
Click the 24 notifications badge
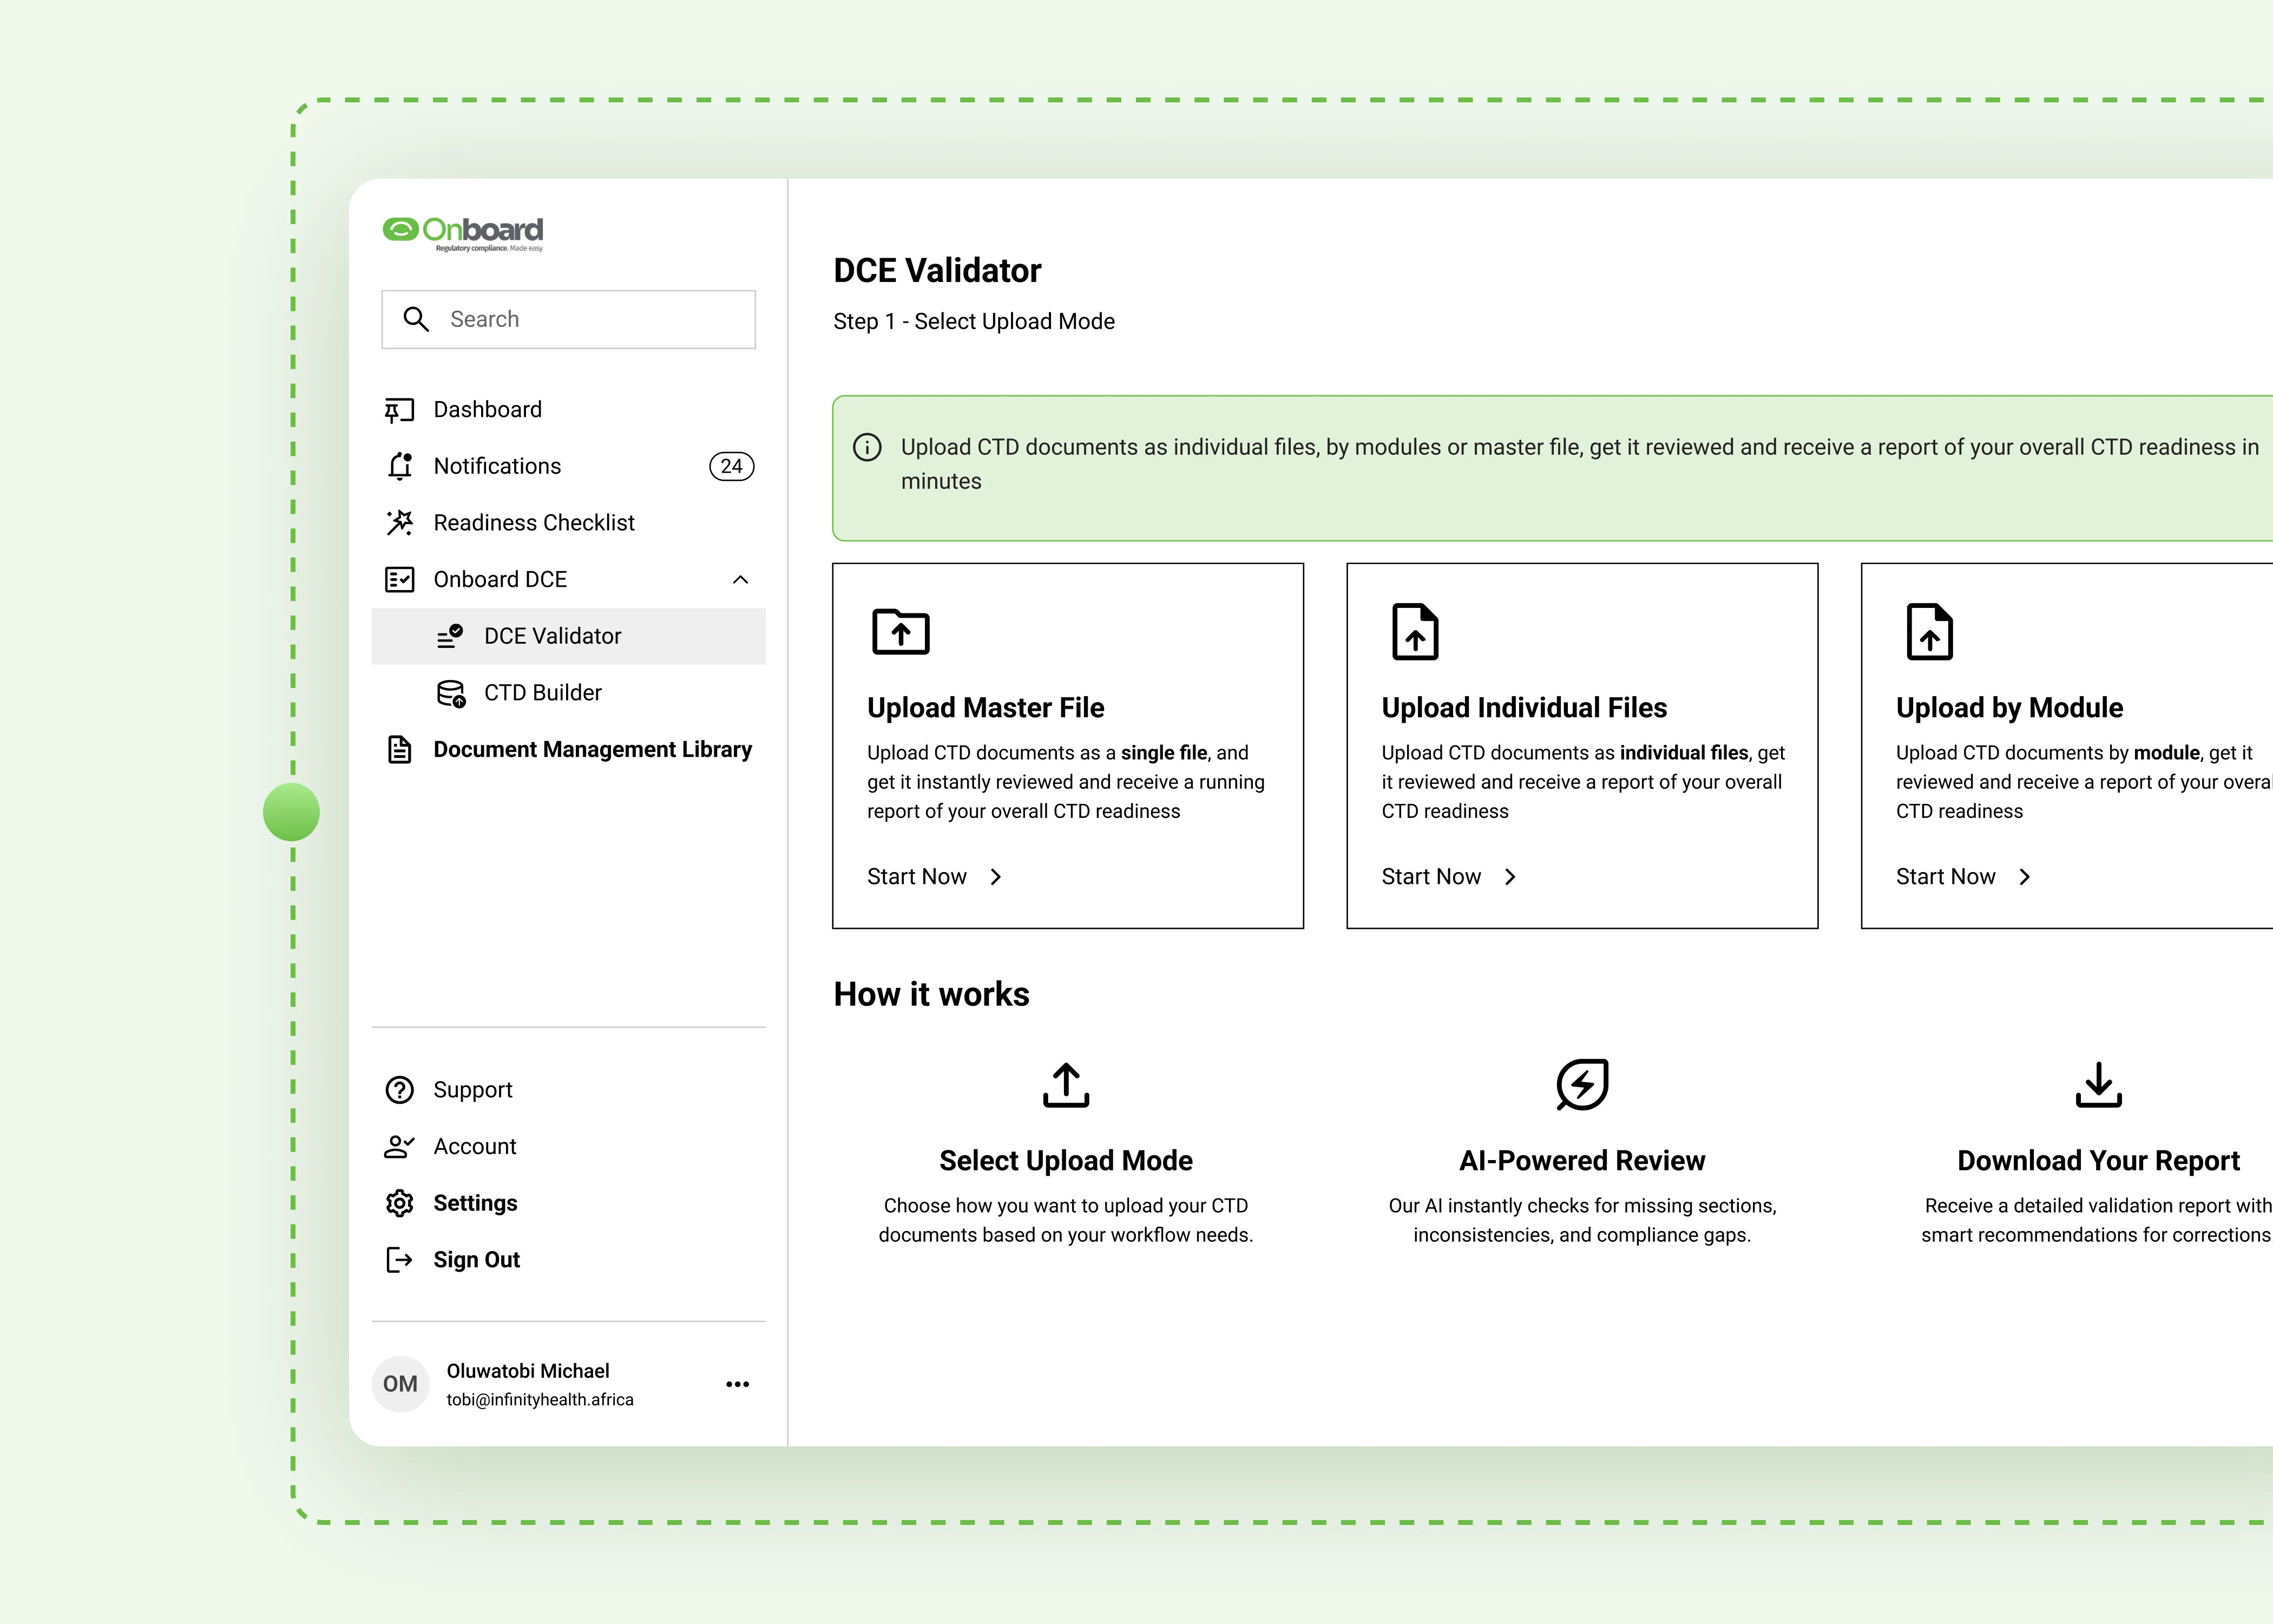tap(732, 466)
